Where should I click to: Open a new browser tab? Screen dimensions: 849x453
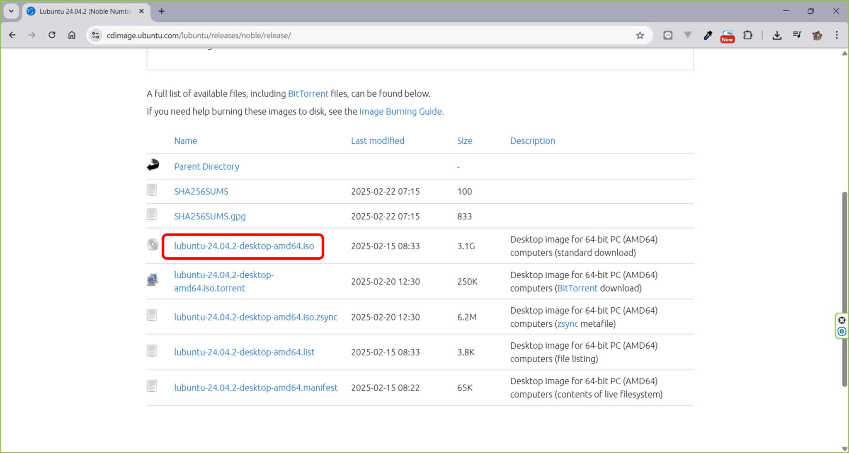162,11
